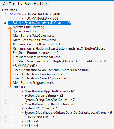The width and height of the screenshot is (114, 129).
Task: Click the ElmSharp.Button::<.ctor>b__4_0 frame
Action: tap(36, 53)
